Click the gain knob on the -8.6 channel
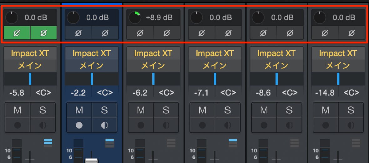The height and width of the screenshot is (163, 369). click(258, 17)
